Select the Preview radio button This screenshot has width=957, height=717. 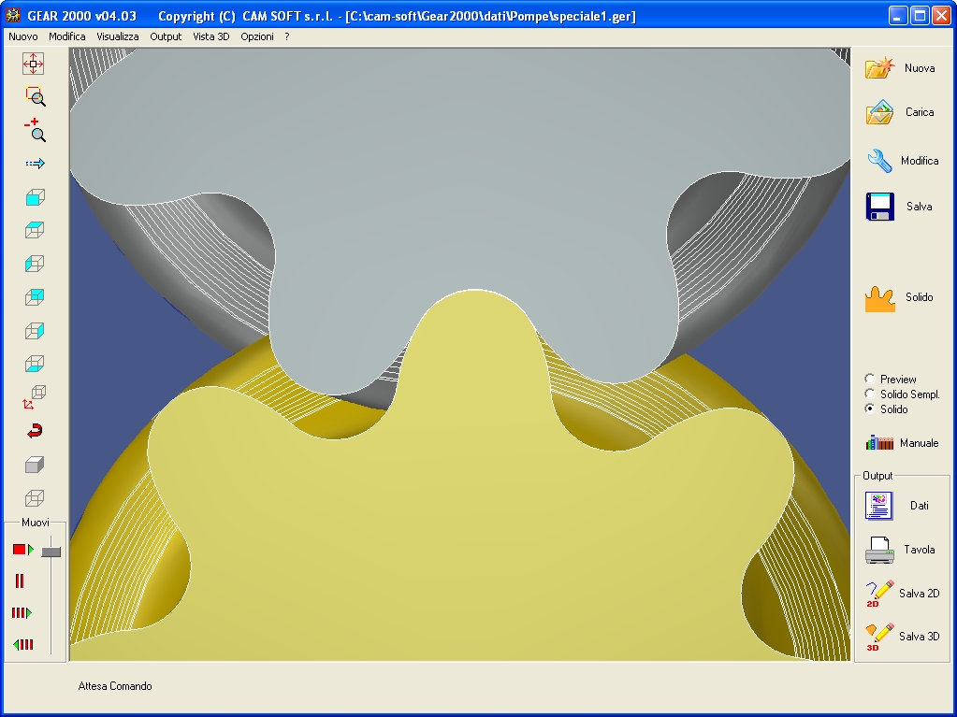click(870, 379)
